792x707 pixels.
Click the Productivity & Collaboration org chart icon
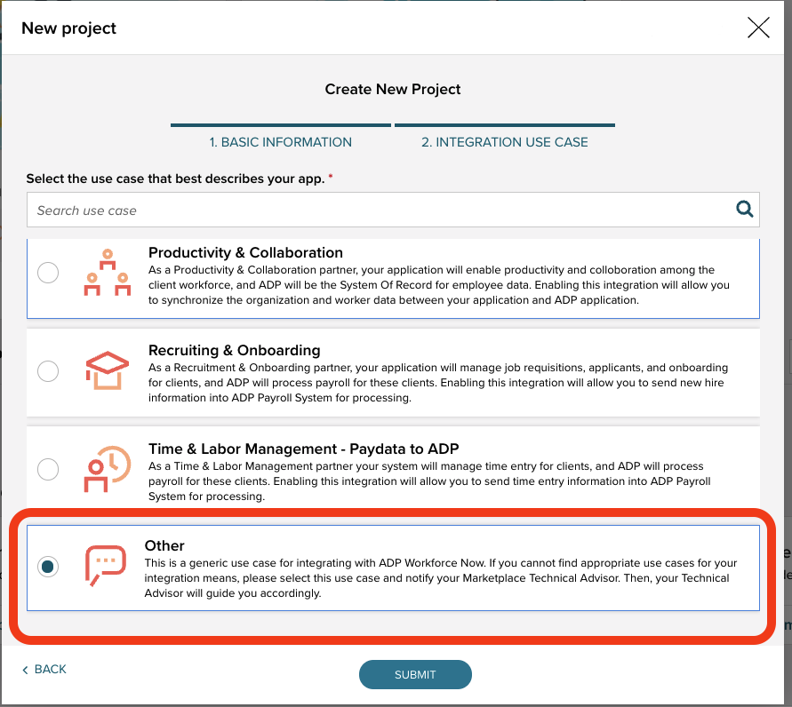coord(107,273)
